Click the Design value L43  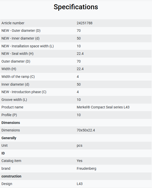80,184
